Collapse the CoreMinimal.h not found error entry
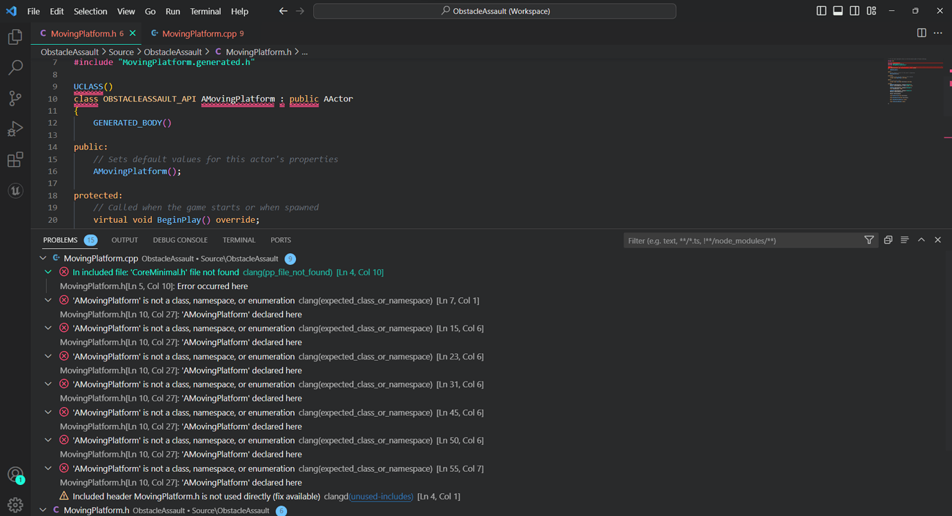This screenshot has width=952, height=516. pyautogui.click(x=48, y=272)
